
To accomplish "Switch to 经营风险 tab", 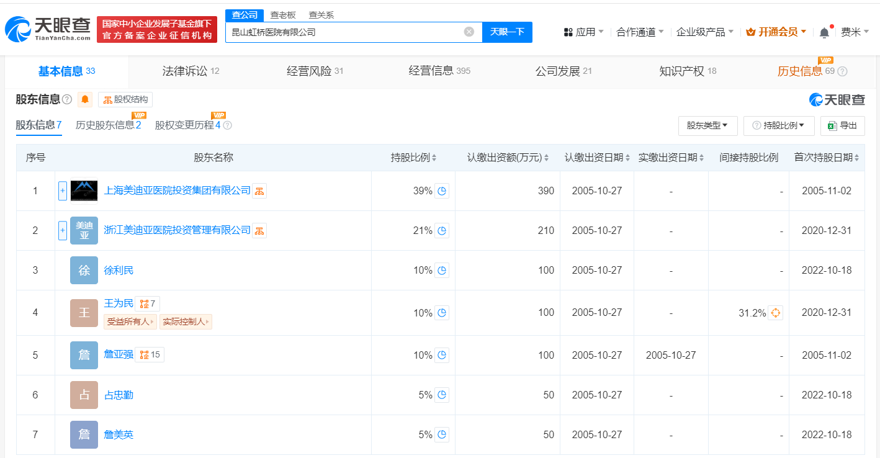I will (315, 71).
